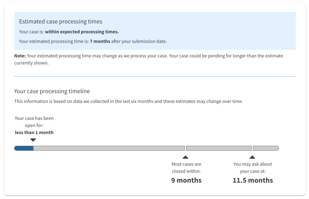This screenshot has width=309, height=199.
Task: Click the 'within expected processing times.' bold text
Action: click(82, 32)
